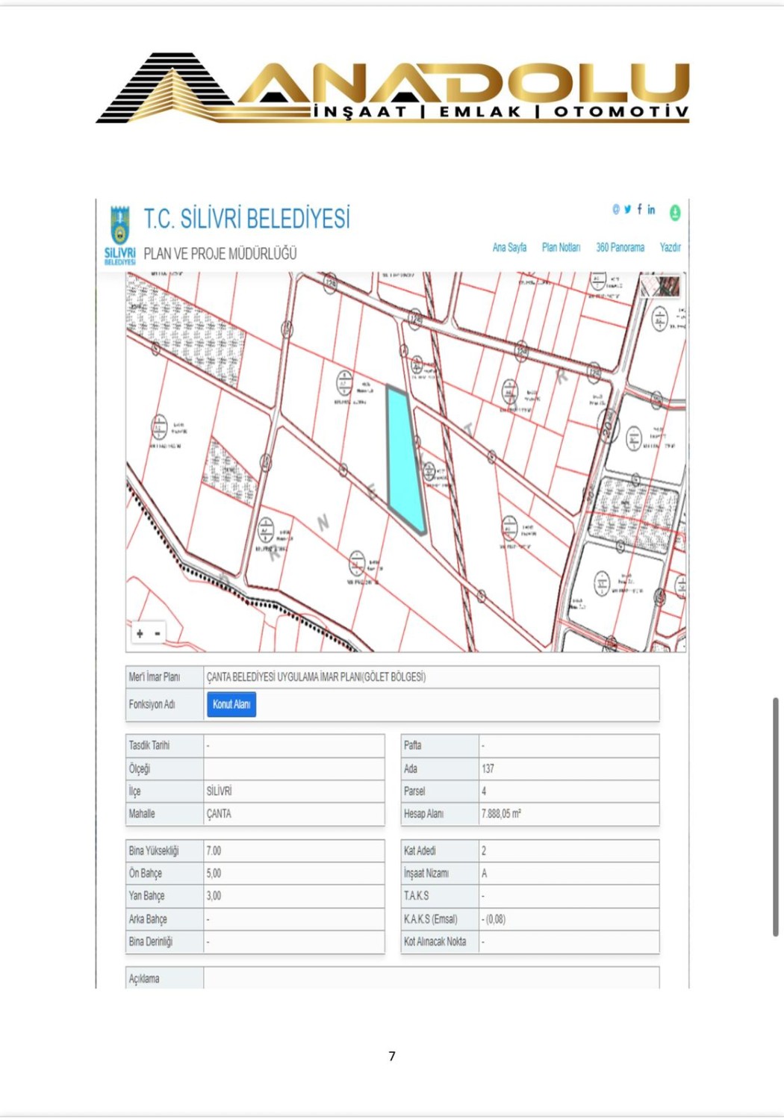Click the Açıklama description field

coord(431,978)
